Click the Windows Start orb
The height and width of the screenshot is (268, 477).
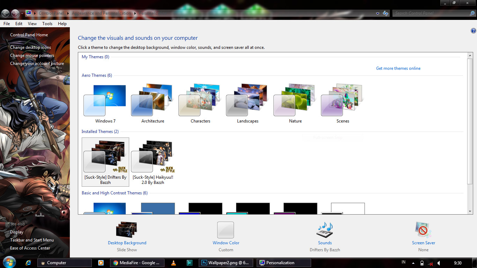9,262
